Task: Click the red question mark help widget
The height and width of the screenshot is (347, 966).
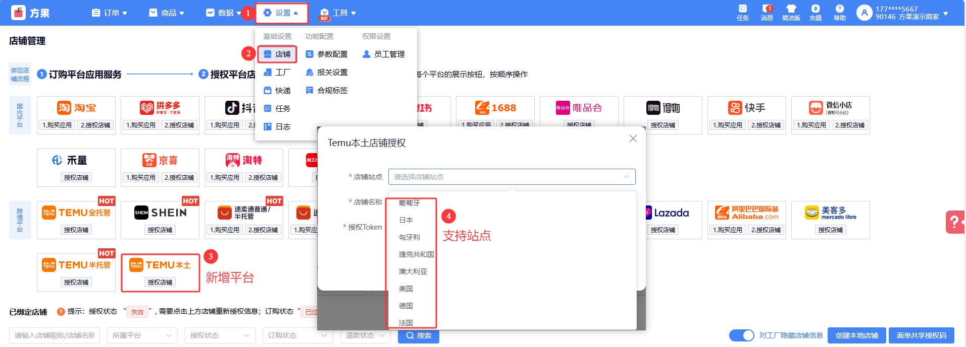Action: tap(955, 222)
